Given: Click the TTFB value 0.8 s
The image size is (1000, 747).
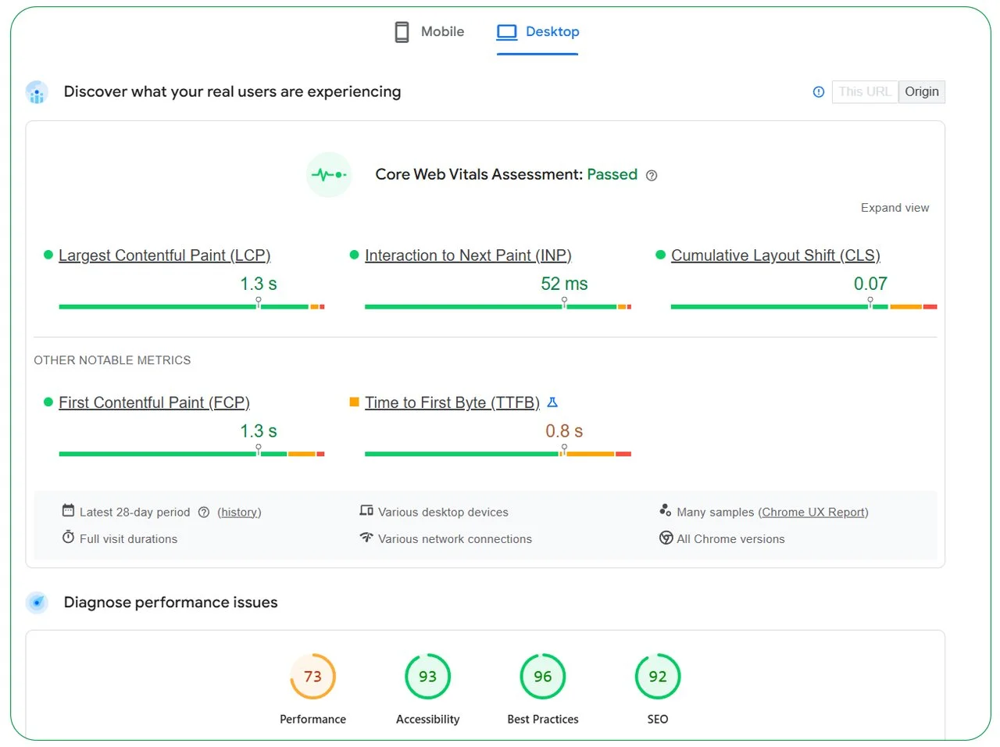Looking at the screenshot, I should [x=564, y=431].
